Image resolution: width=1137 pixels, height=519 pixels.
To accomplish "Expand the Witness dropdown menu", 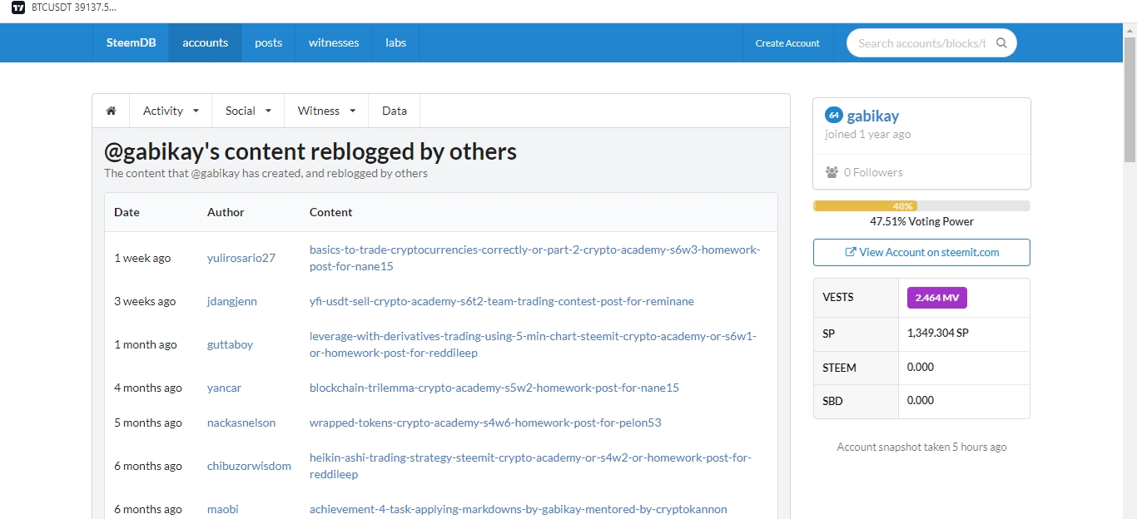I will (326, 111).
